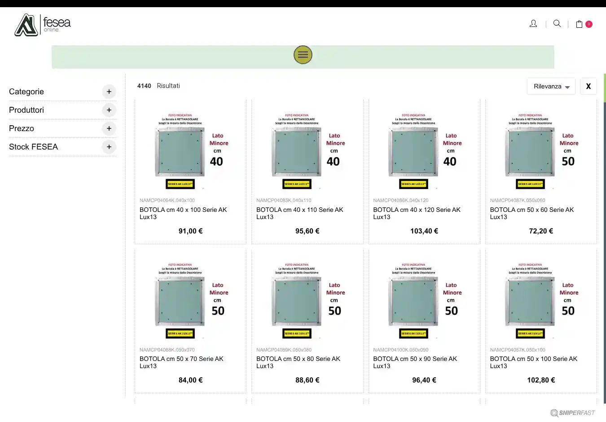Image resolution: width=606 pixels, height=422 pixels.
Task: Open BOTOLA cm 40 x 100 product link
Action: pos(183,213)
